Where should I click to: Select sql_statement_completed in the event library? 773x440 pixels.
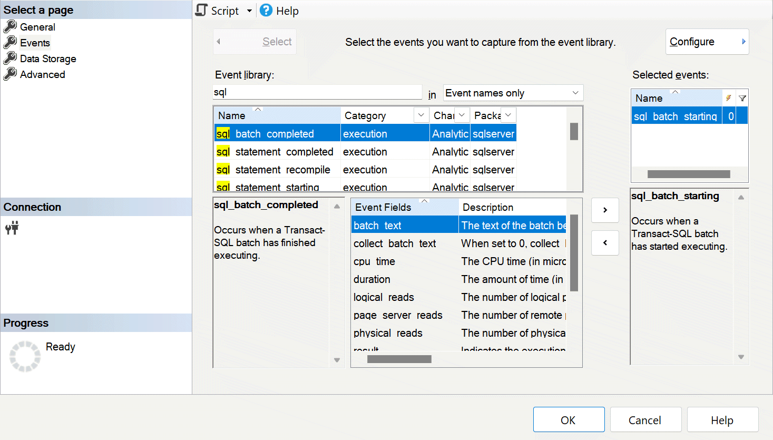[277, 151]
